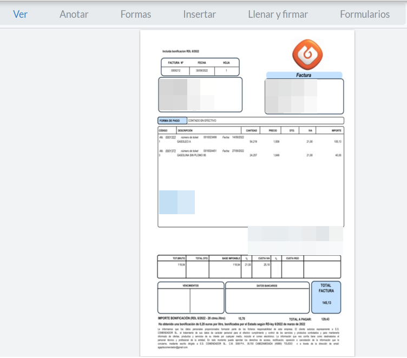This screenshot has width=407, height=358.
Task: Select "CONTADO EN EFECTIVO" payment text
Action: pos(202,121)
